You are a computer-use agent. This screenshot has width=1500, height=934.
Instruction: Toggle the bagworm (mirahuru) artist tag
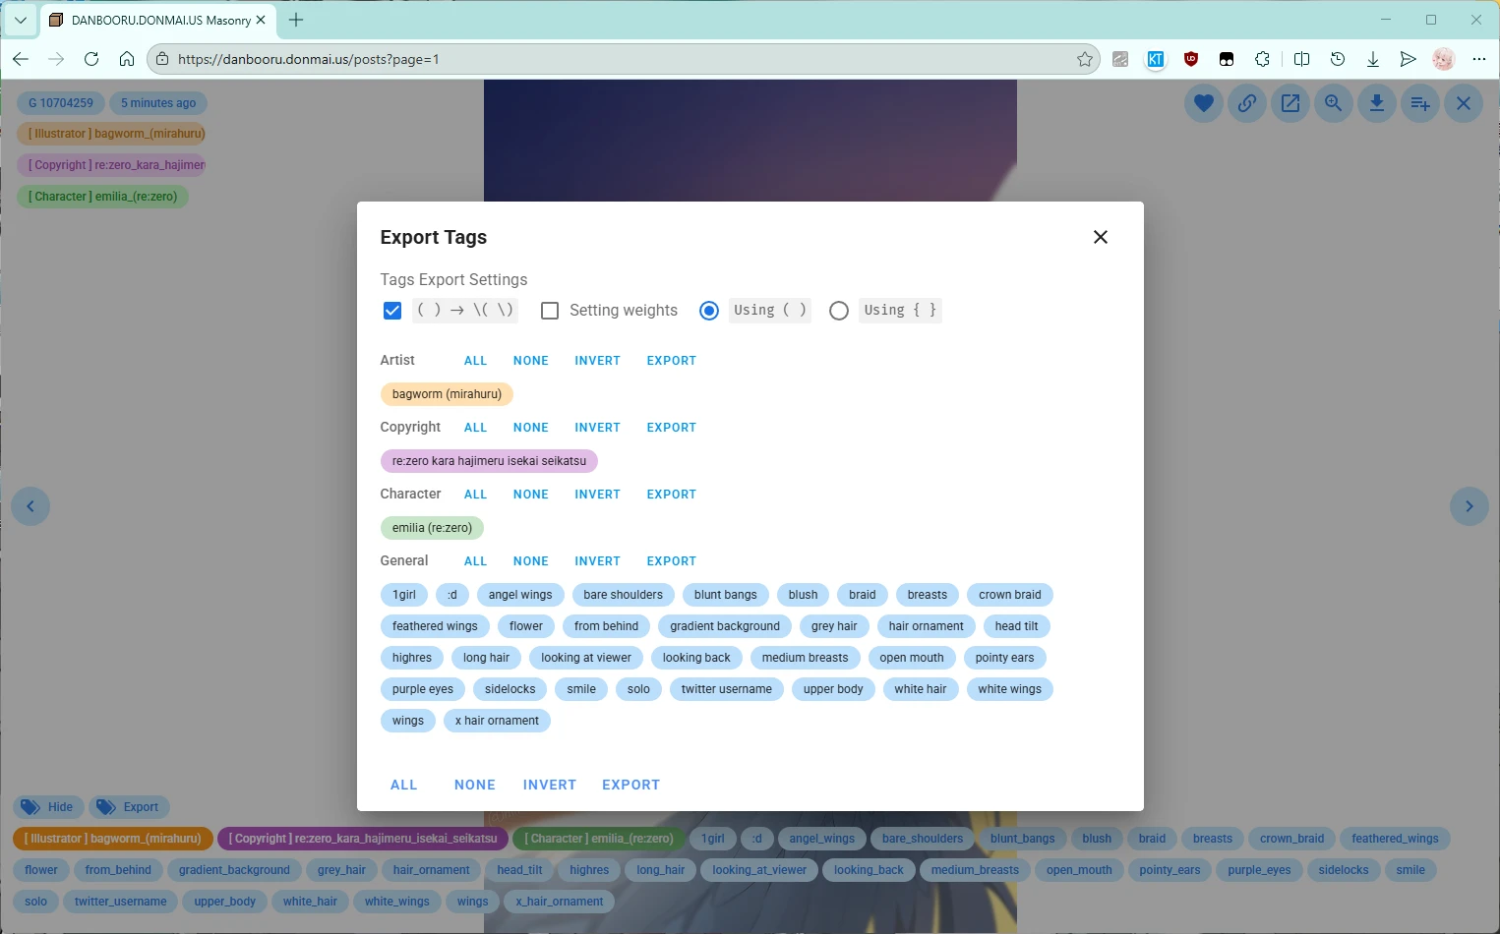[x=447, y=394]
